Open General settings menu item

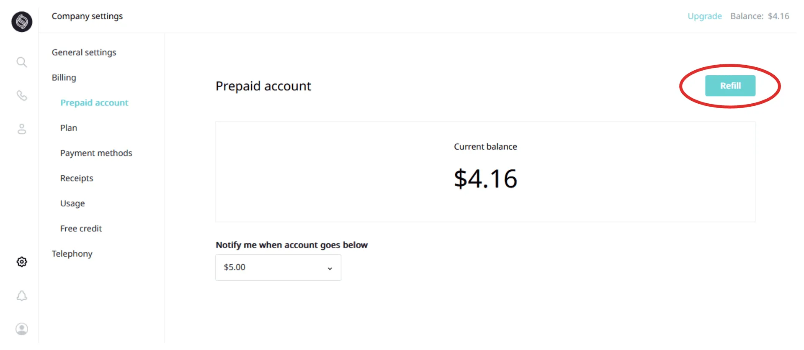coord(84,53)
